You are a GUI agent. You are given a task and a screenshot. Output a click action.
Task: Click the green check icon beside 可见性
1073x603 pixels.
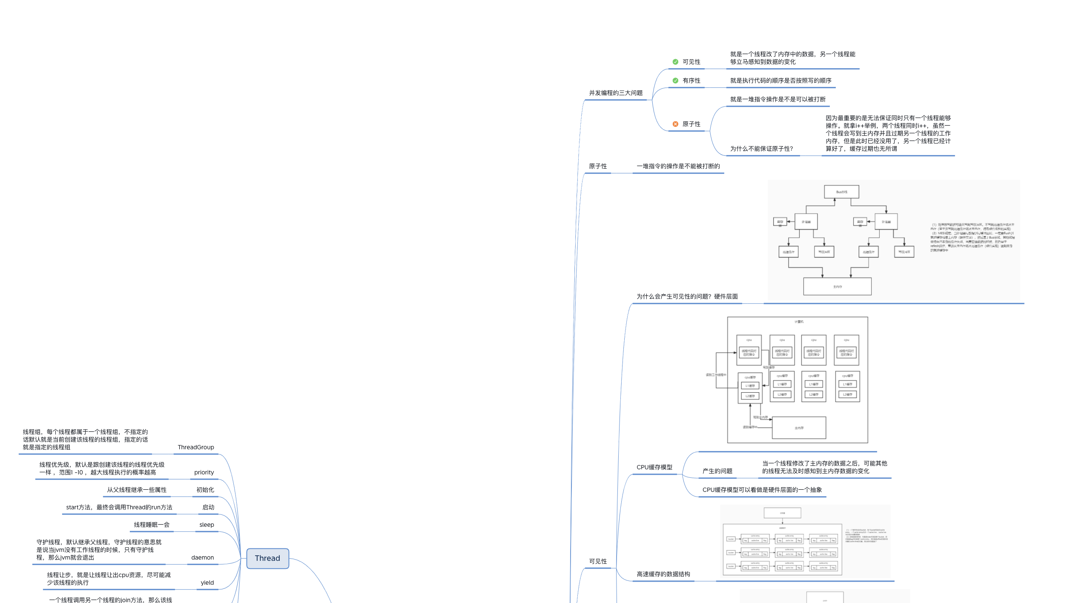pos(675,62)
